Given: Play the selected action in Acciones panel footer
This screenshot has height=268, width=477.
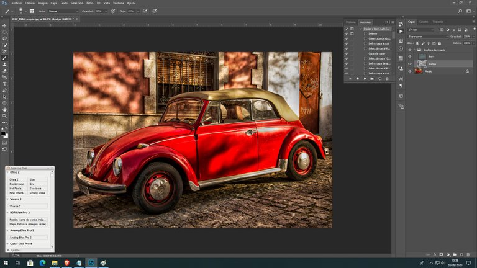Looking at the screenshot, I should click(365, 79).
